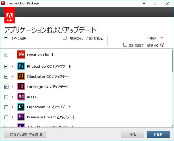
Task: Minimize the Creative Cloud Packager window
Action: click(x=144, y=3)
